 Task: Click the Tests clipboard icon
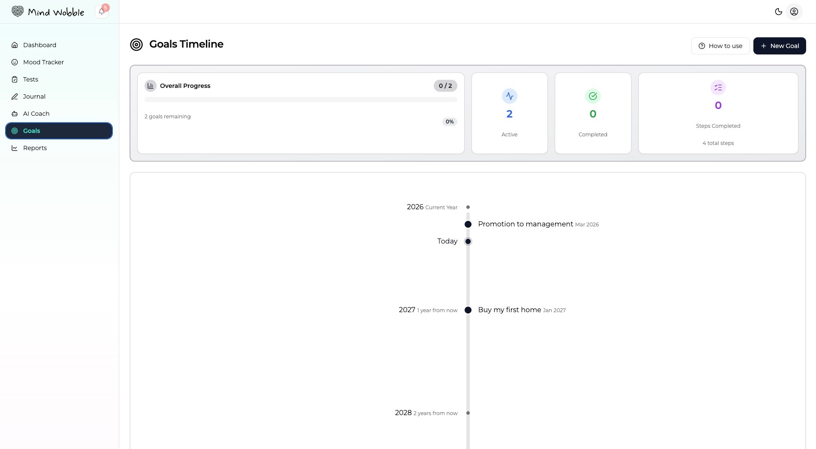pyautogui.click(x=15, y=79)
